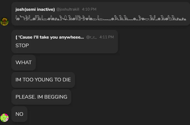The height and width of the screenshot is (125, 190).
Task: Click the green and pink user avatar
Action: pyautogui.click(x=4, y=118)
